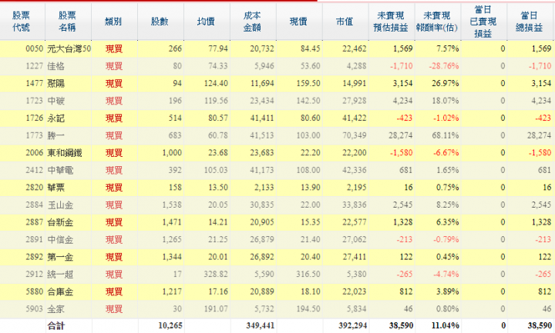Click stock name 佳格
The height and width of the screenshot is (333, 555).
pyautogui.click(x=56, y=66)
